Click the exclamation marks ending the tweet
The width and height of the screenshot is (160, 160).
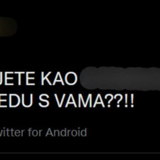tap(129, 101)
